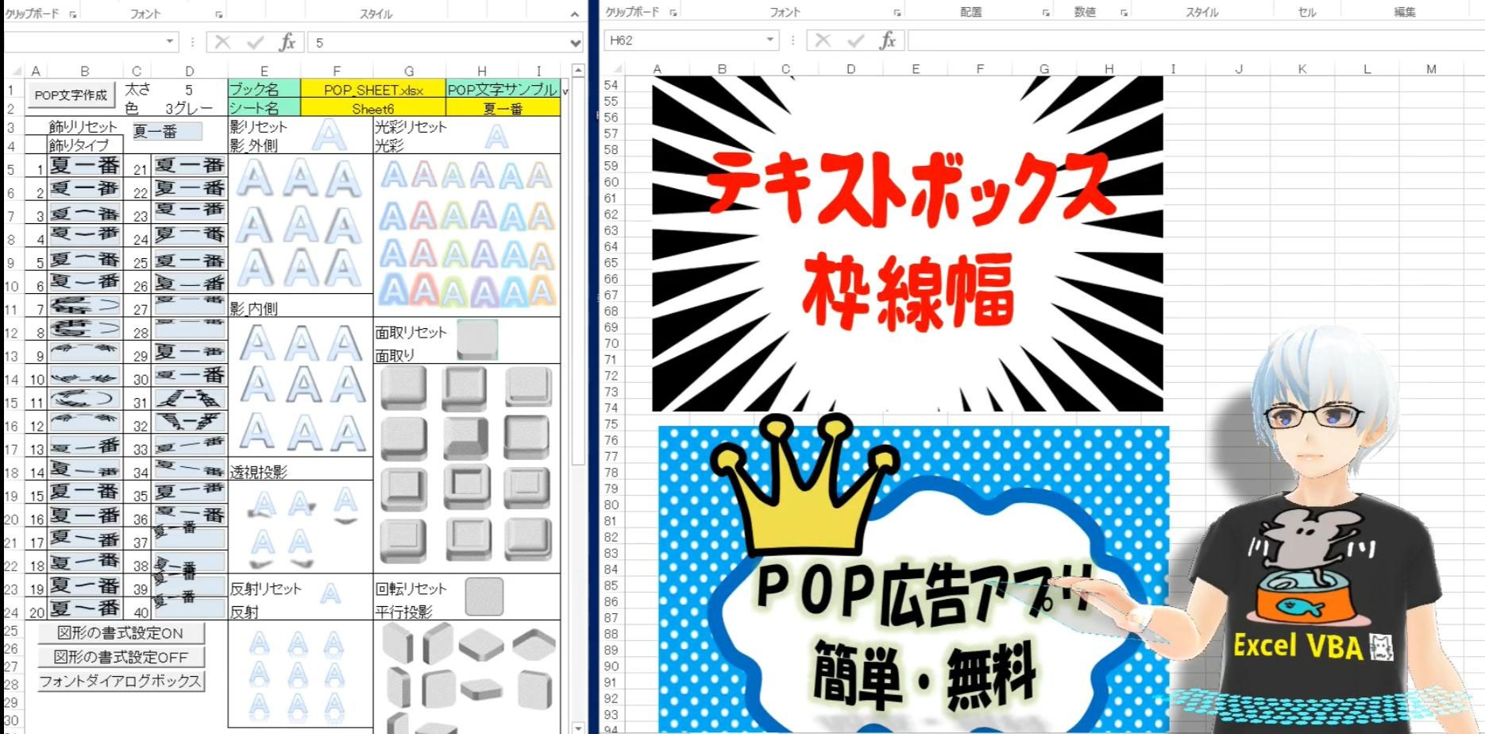Click the Insert Function (fx) icon
This screenshot has width=1485, height=734.
pyautogui.click(x=289, y=41)
